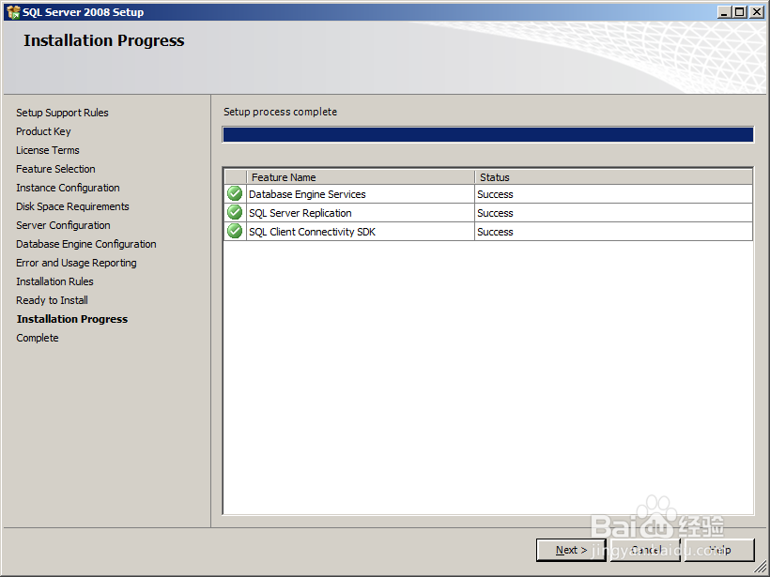Screen dimensions: 770x577
Task: Select the License Terms step
Action: [x=48, y=150]
